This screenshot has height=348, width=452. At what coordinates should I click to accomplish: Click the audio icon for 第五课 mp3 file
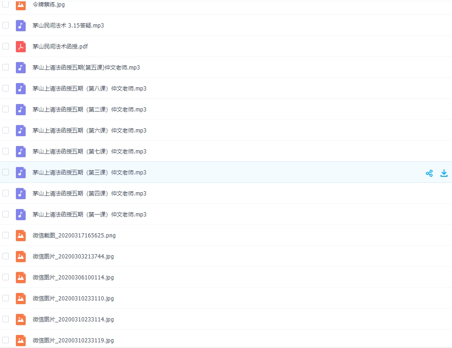pyautogui.click(x=21, y=68)
